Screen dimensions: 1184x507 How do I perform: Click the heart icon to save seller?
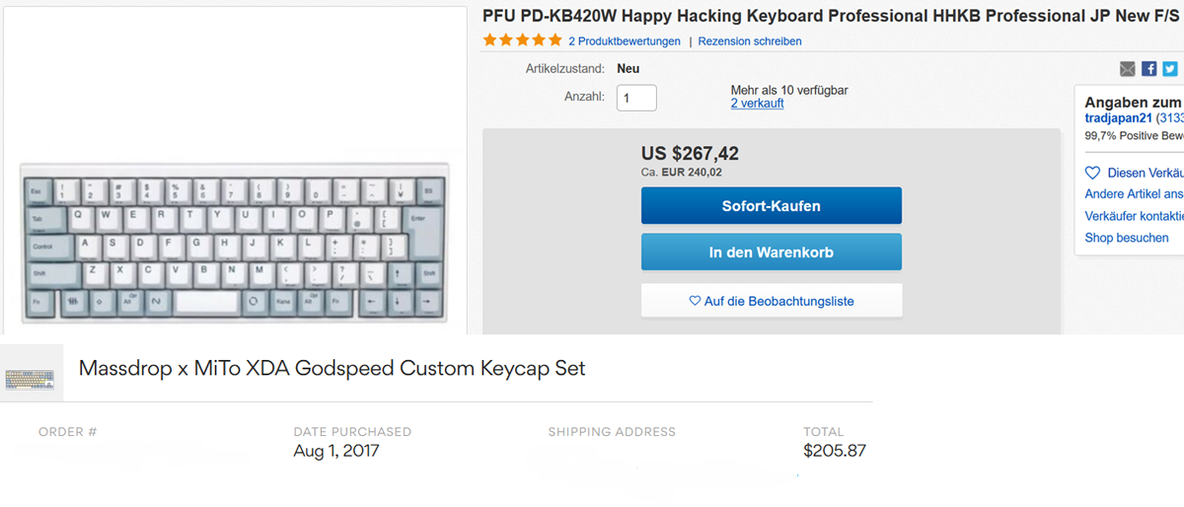tap(1092, 173)
